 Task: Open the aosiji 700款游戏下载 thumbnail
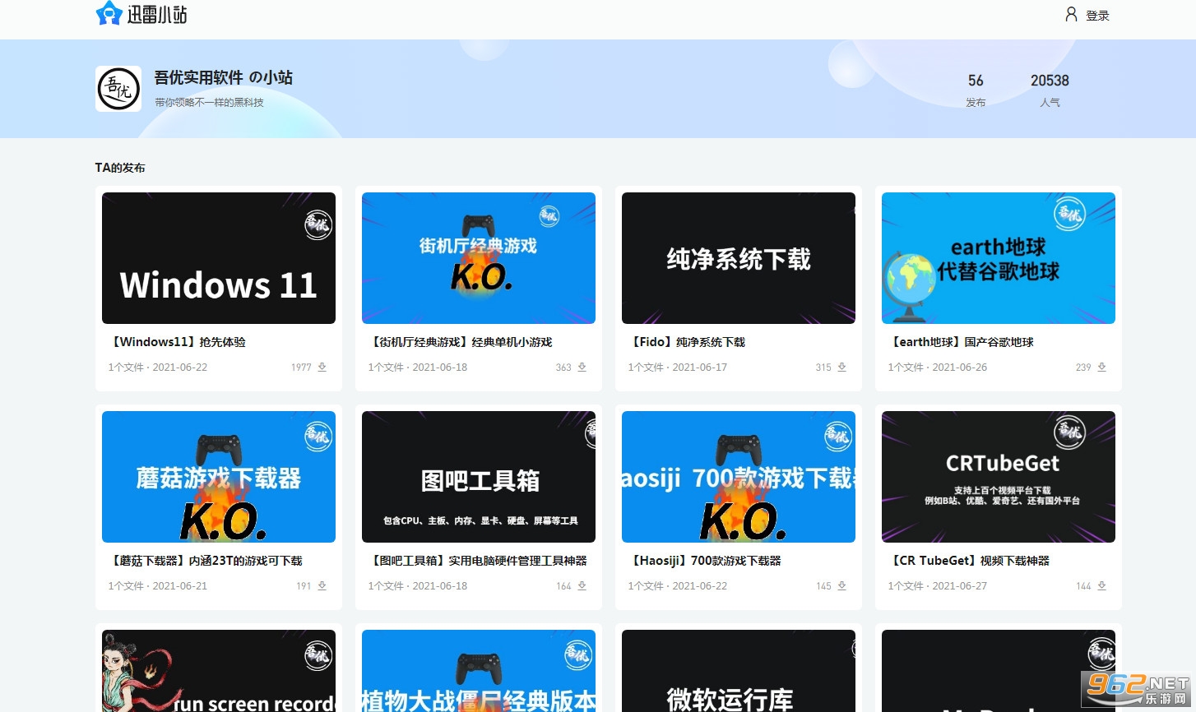coord(739,477)
